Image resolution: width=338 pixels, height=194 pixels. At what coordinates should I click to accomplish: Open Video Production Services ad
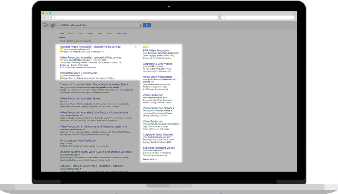pos(158,108)
